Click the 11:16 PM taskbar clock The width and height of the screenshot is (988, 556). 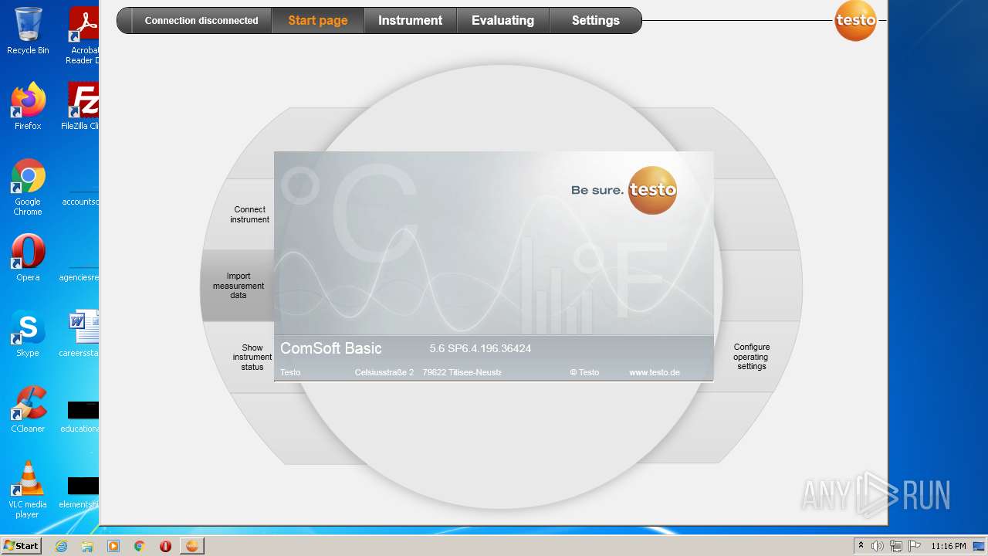[949, 546]
